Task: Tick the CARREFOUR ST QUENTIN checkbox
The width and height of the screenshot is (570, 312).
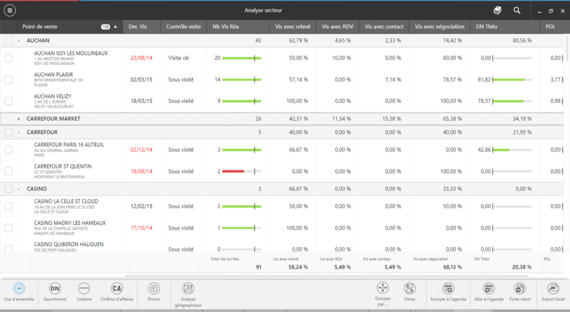Action: coord(8,171)
